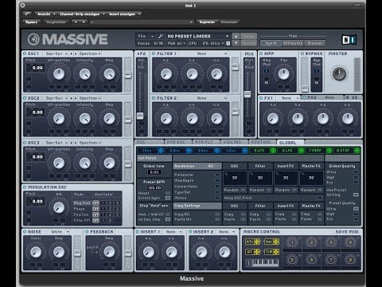Switch to the KTR FLT tab

[x=206, y=143]
